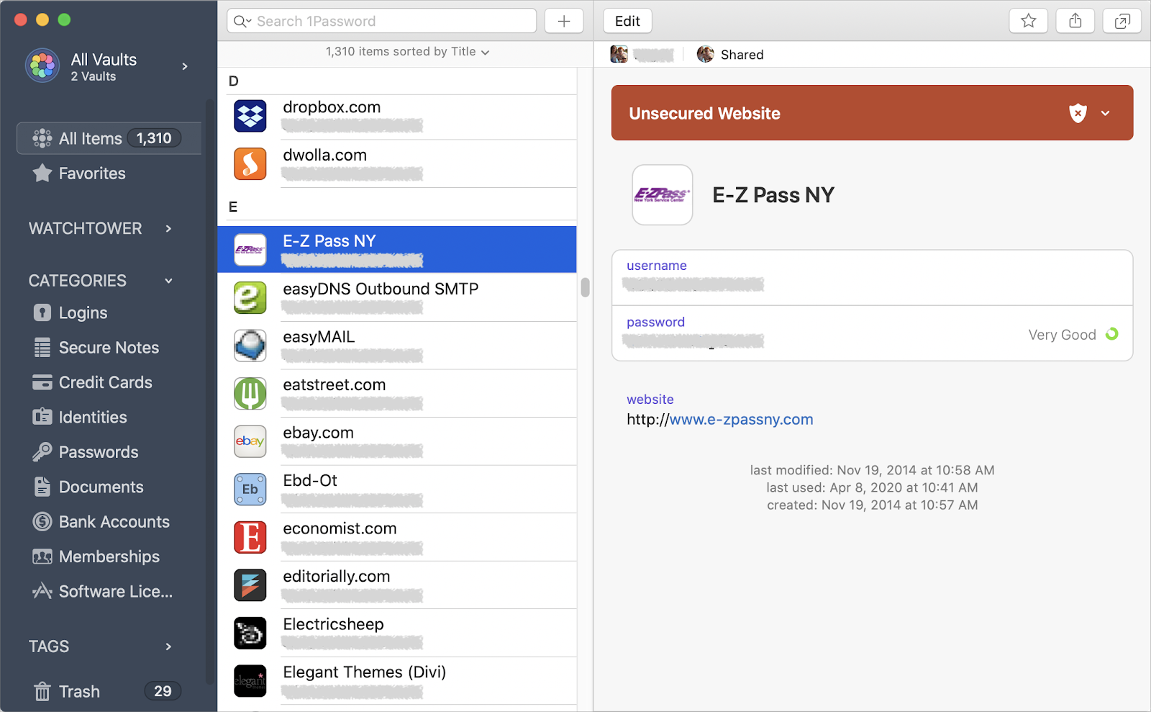This screenshot has height=712, width=1151.
Task: Select the economist.com item icon
Action: click(x=250, y=537)
